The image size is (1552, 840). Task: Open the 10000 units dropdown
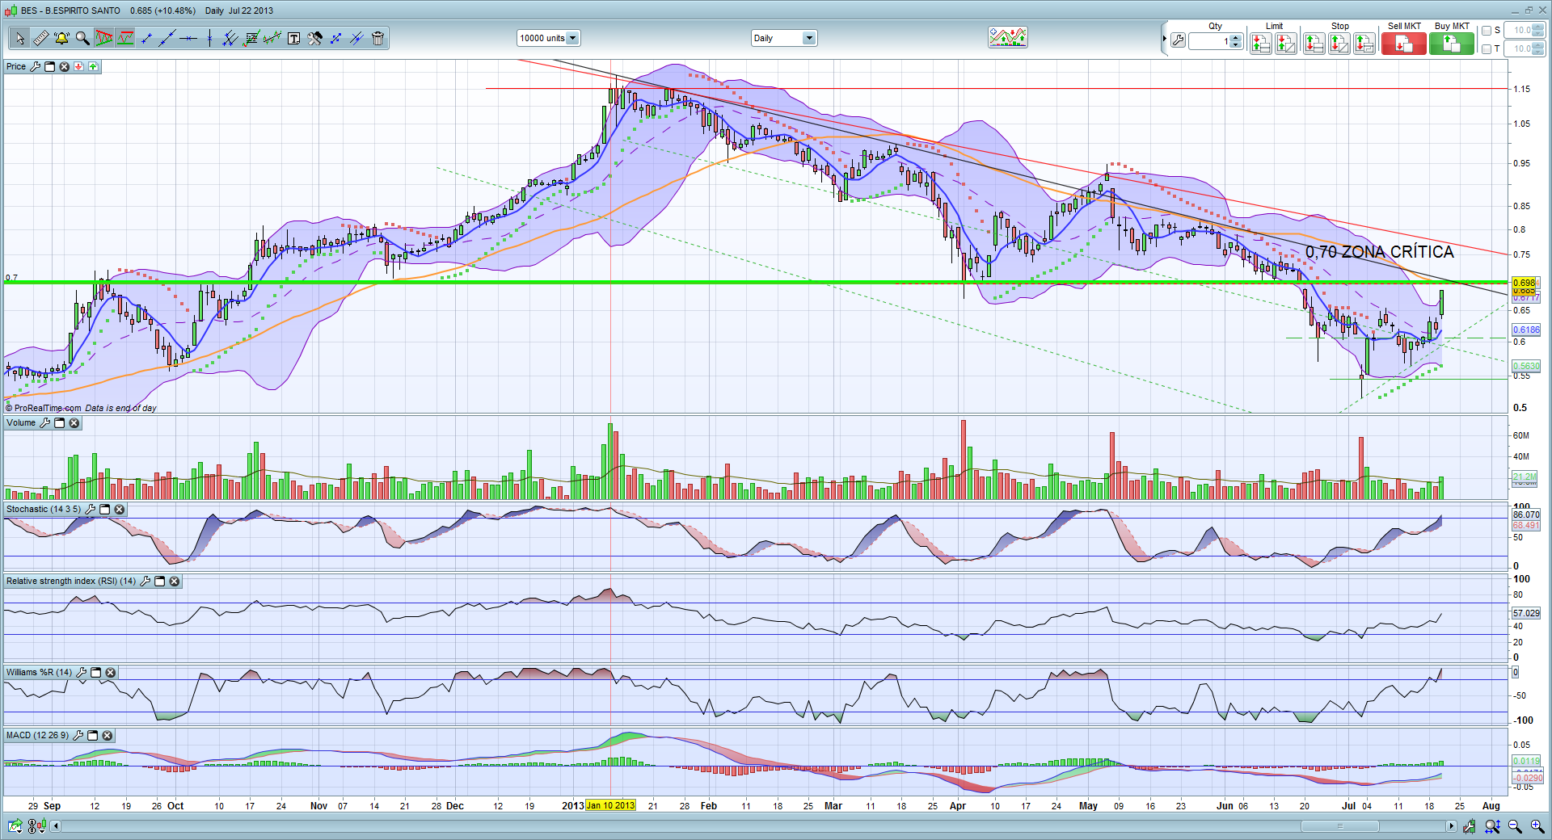pos(572,38)
